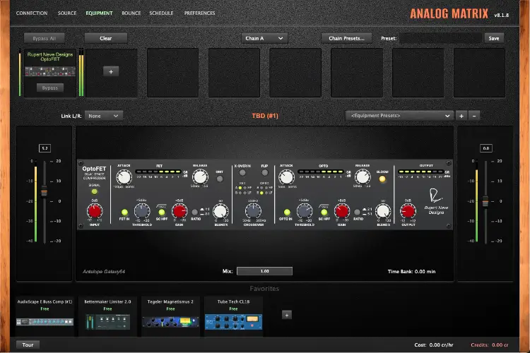530x353 pixels.
Task: Switch to the Bounce tab
Action: tap(131, 13)
